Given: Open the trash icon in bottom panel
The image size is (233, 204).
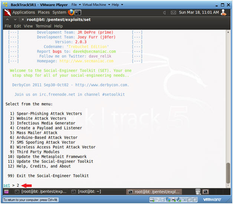Looking at the screenshot, I should (x=198, y=192).
